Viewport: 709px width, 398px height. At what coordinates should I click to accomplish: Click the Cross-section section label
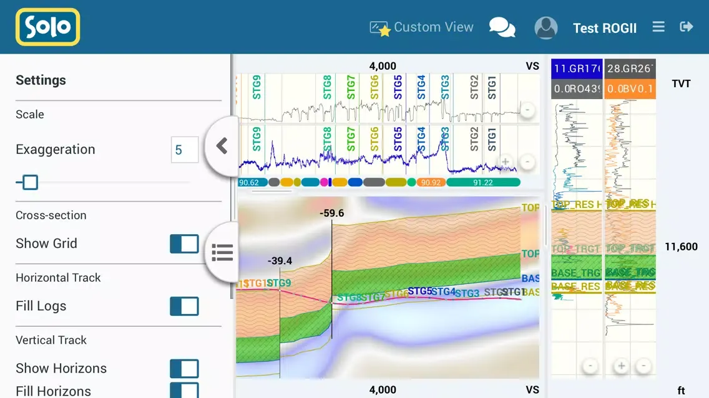click(x=51, y=216)
